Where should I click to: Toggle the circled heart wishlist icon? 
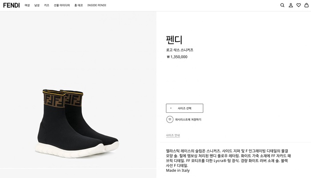pyautogui.click(x=170, y=119)
